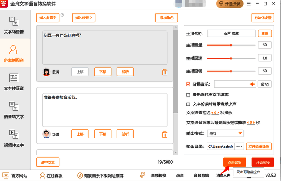The height and width of the screenshot is (181, 282).
Task: Move 艾诚 card up with 上移
Action: tap(80, 134)
